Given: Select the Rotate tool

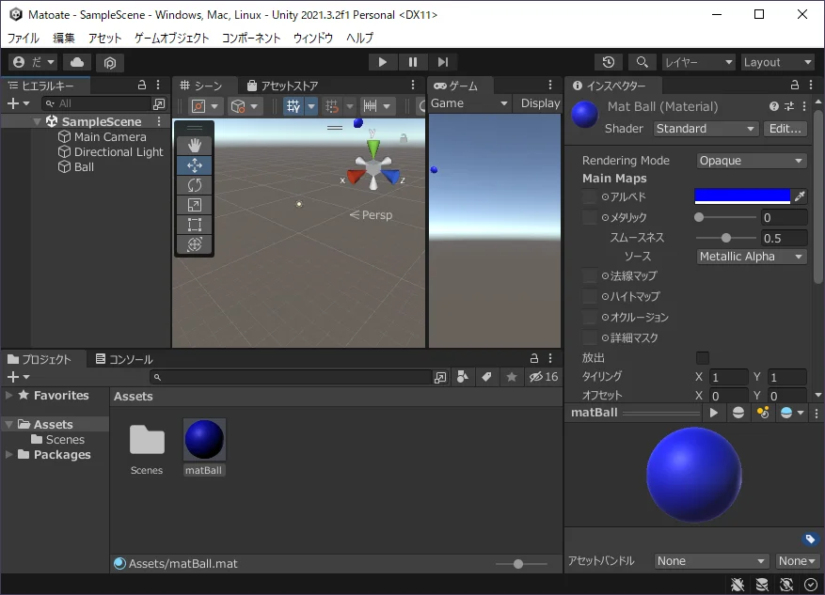Looking at the screenshot, I should [195, 185].
